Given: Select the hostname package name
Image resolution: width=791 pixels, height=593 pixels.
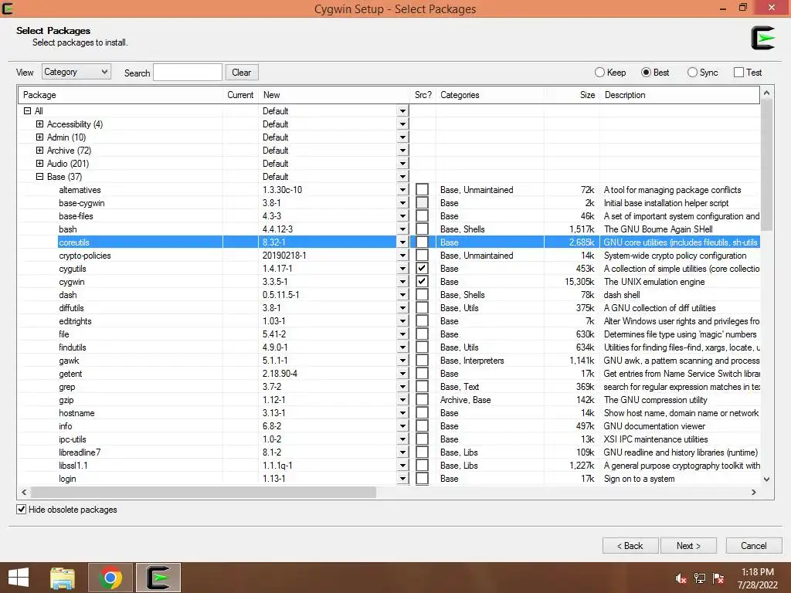Looking at the screenshot, I should click(x=76, y=412).
